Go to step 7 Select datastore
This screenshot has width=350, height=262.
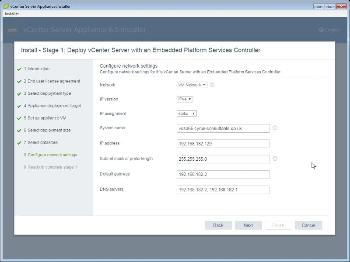point(41,142)
